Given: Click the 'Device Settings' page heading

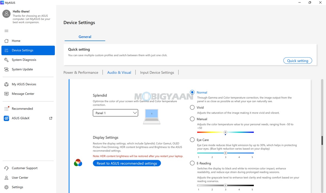Looking at the screenshot, I should 79,23.
